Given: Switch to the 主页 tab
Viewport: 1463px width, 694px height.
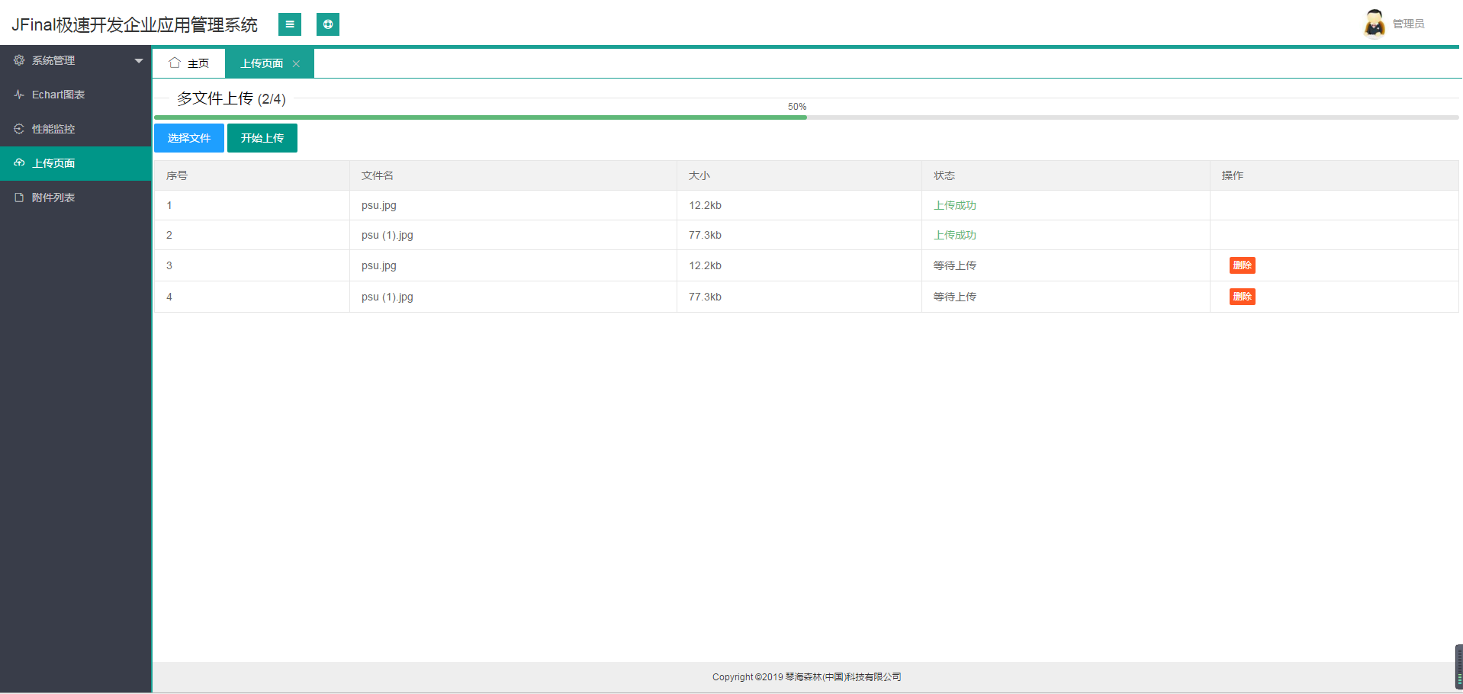Looking at the screenshot, I should (188, 63).
